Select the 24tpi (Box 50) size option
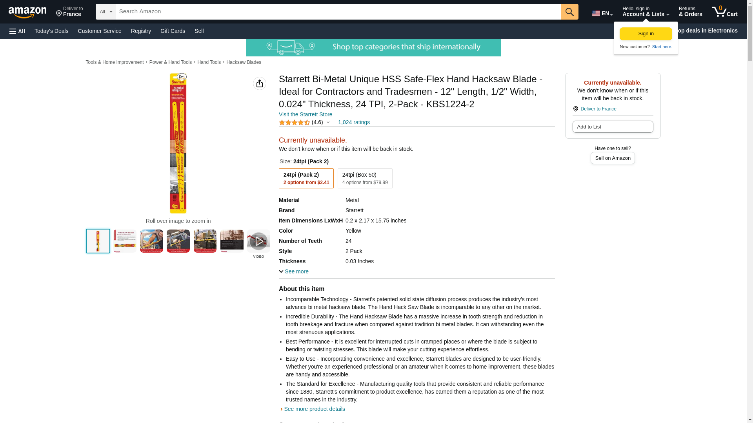 [365, 178]
